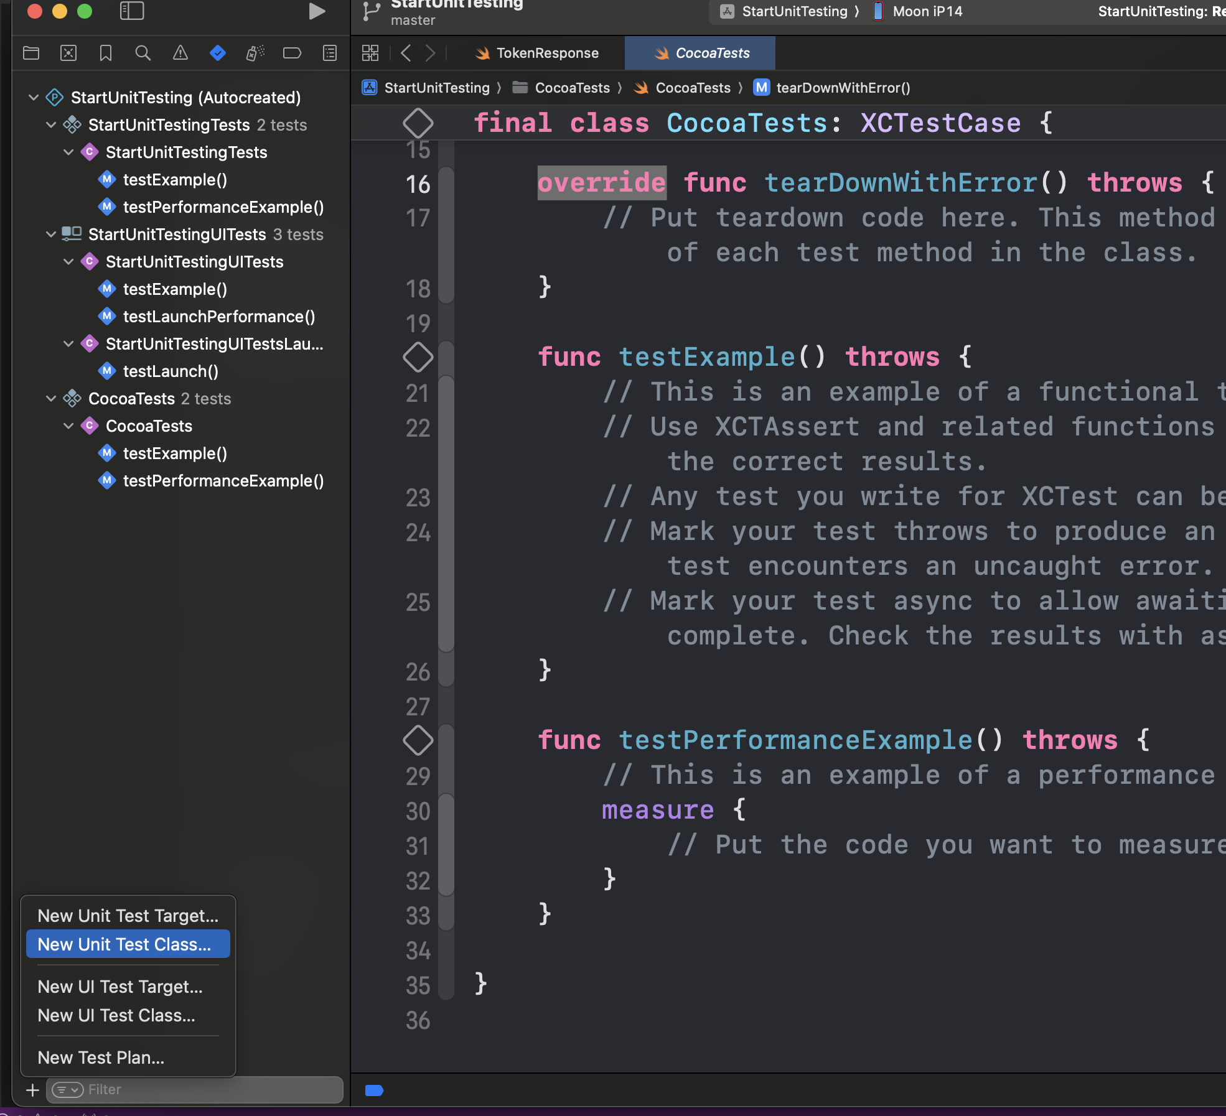Switch to the CocoaTests editor tab
The image size is (1226, 1116).
pyautogui.click(x=701, y=53)
